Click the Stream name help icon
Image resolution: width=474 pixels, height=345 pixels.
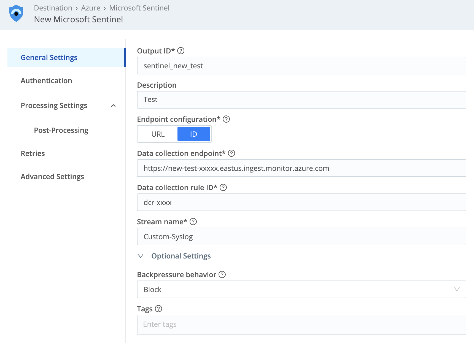(193, 222)
